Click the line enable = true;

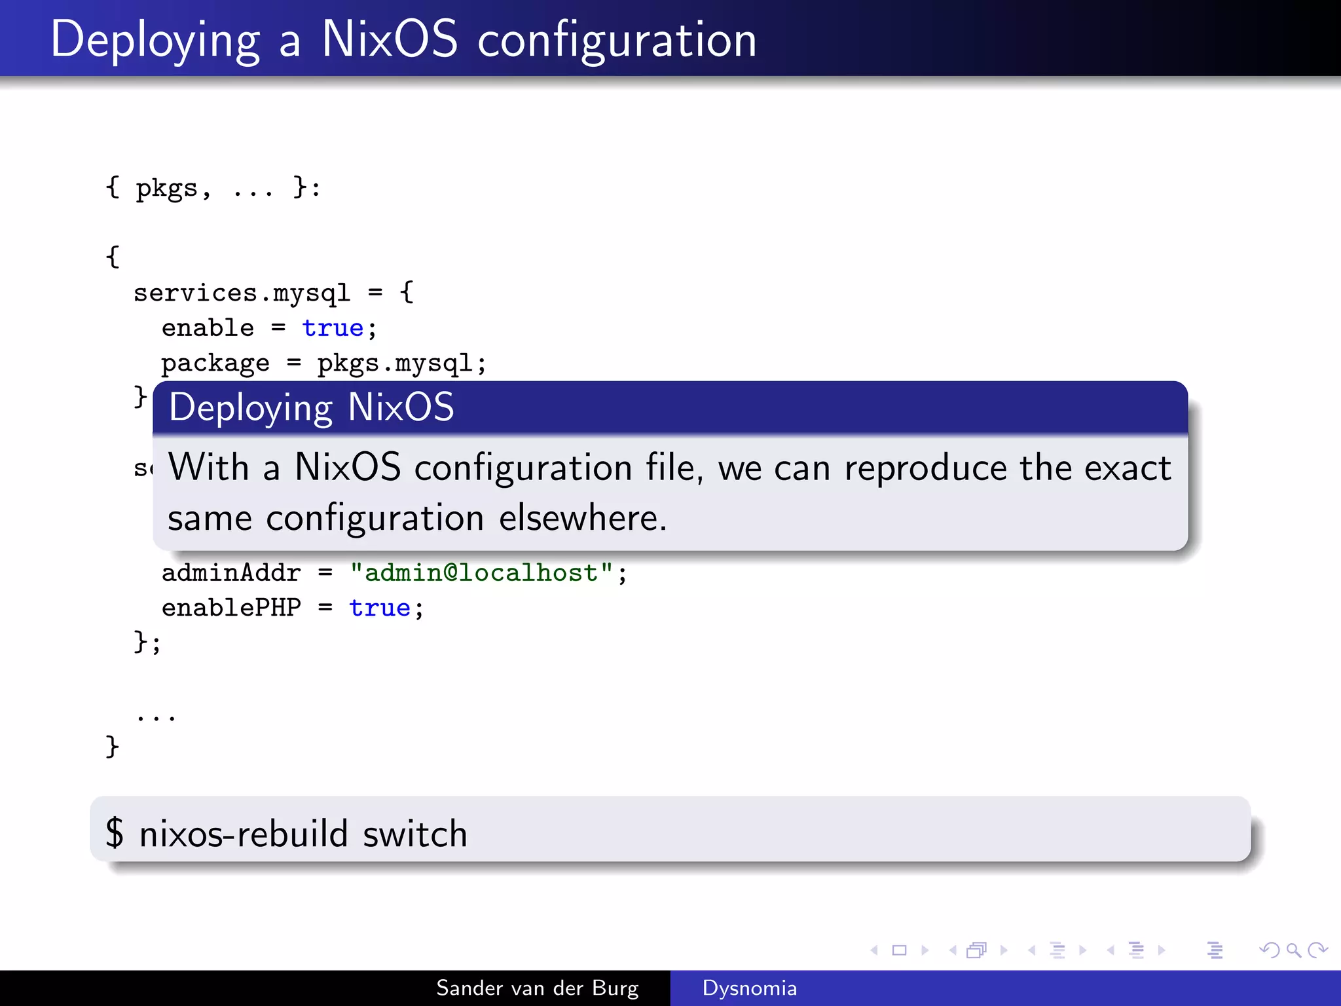pos(269,327)
